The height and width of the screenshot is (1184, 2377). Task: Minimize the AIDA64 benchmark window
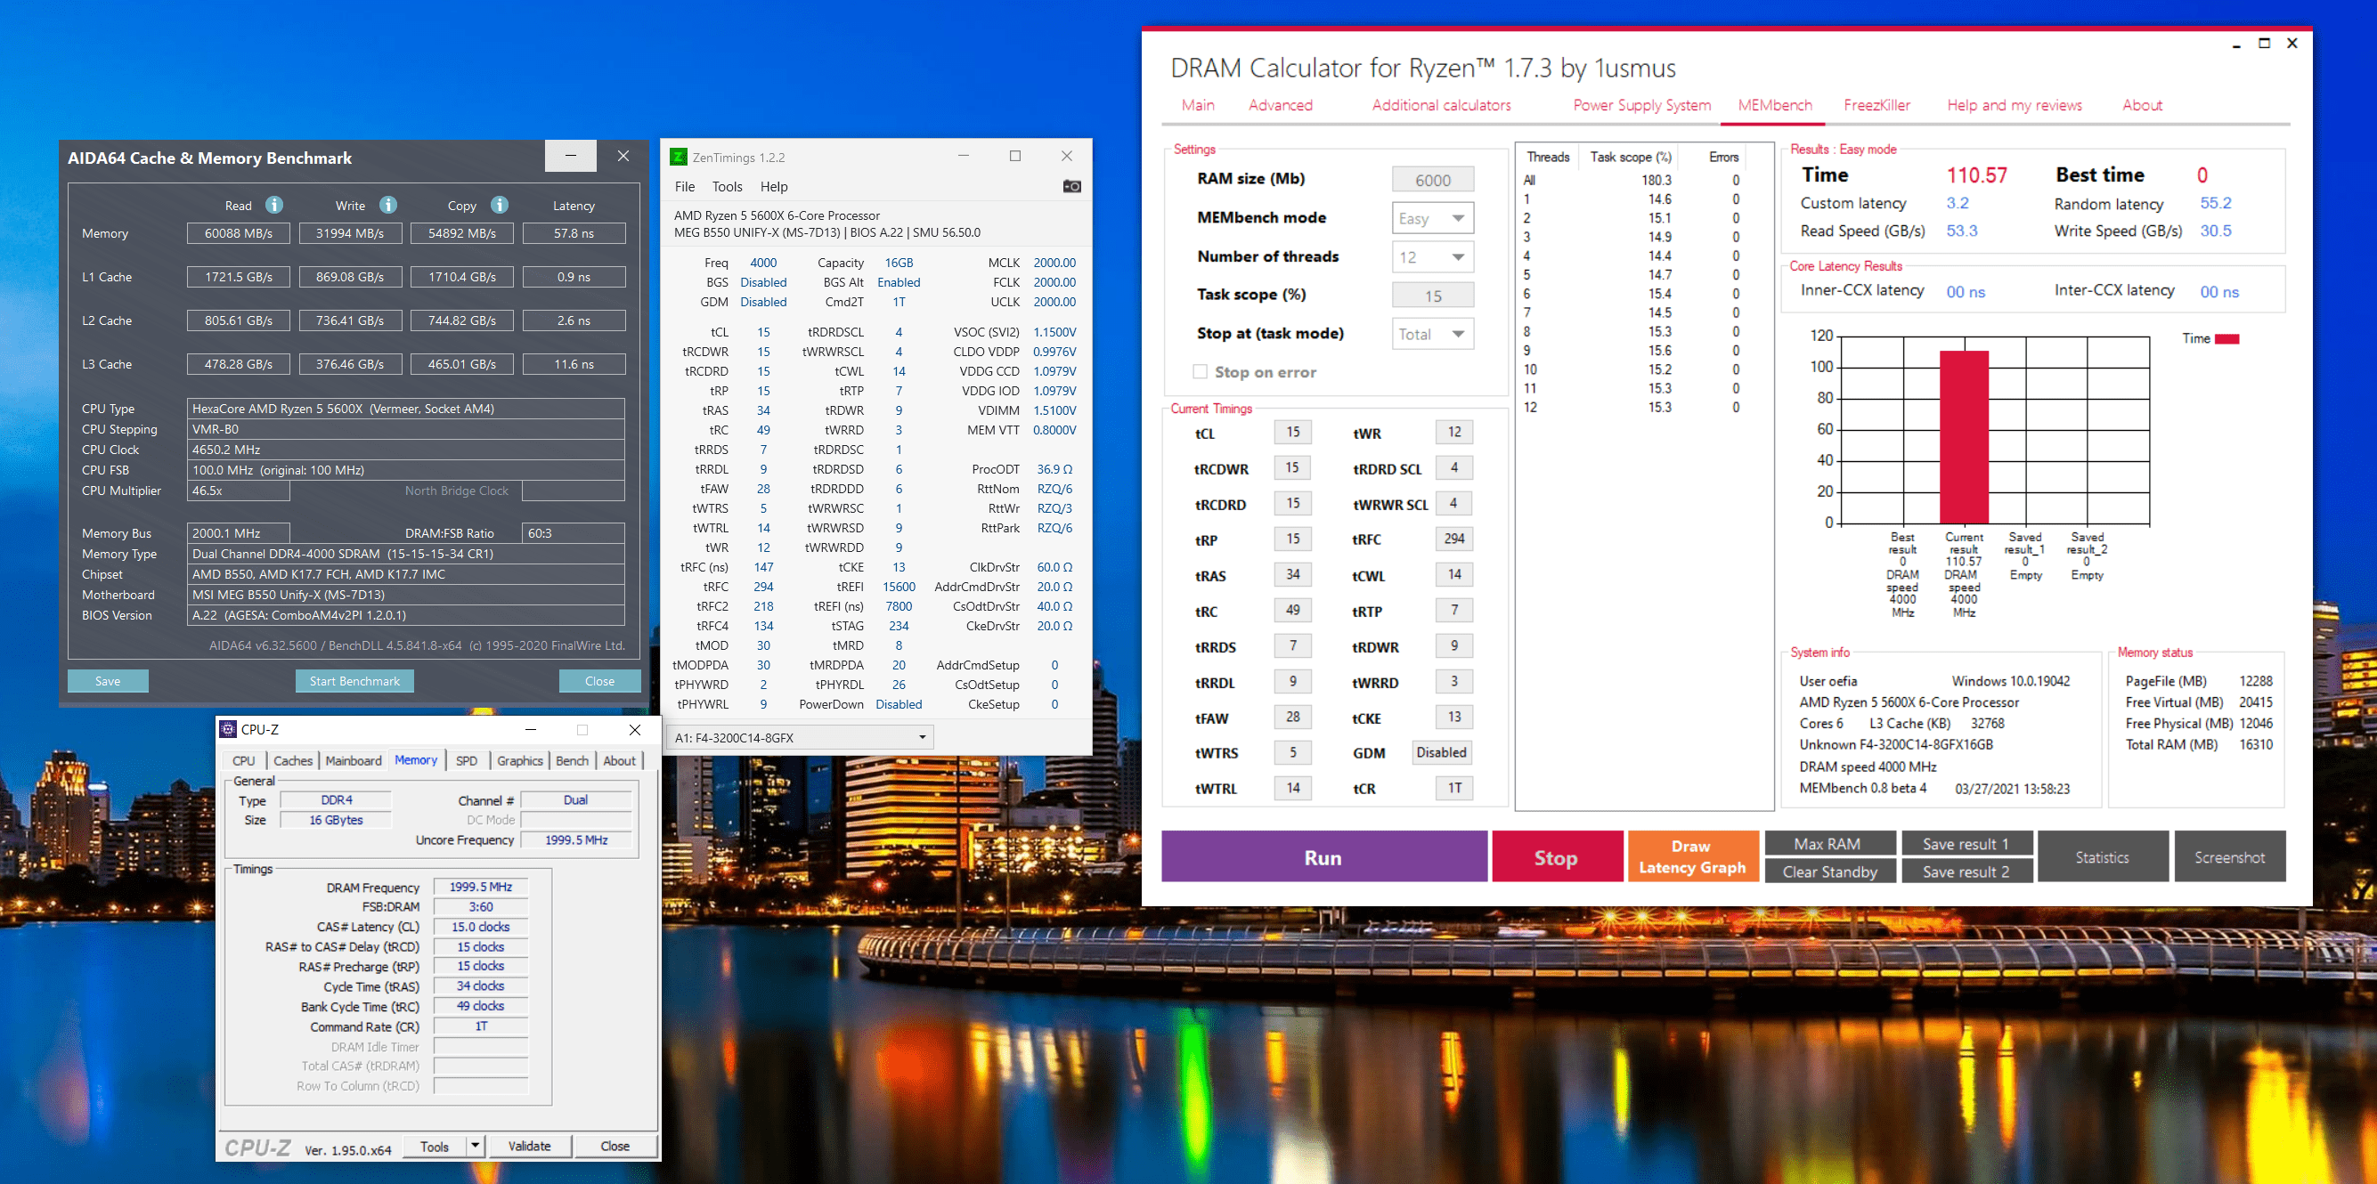click(570, 156)
